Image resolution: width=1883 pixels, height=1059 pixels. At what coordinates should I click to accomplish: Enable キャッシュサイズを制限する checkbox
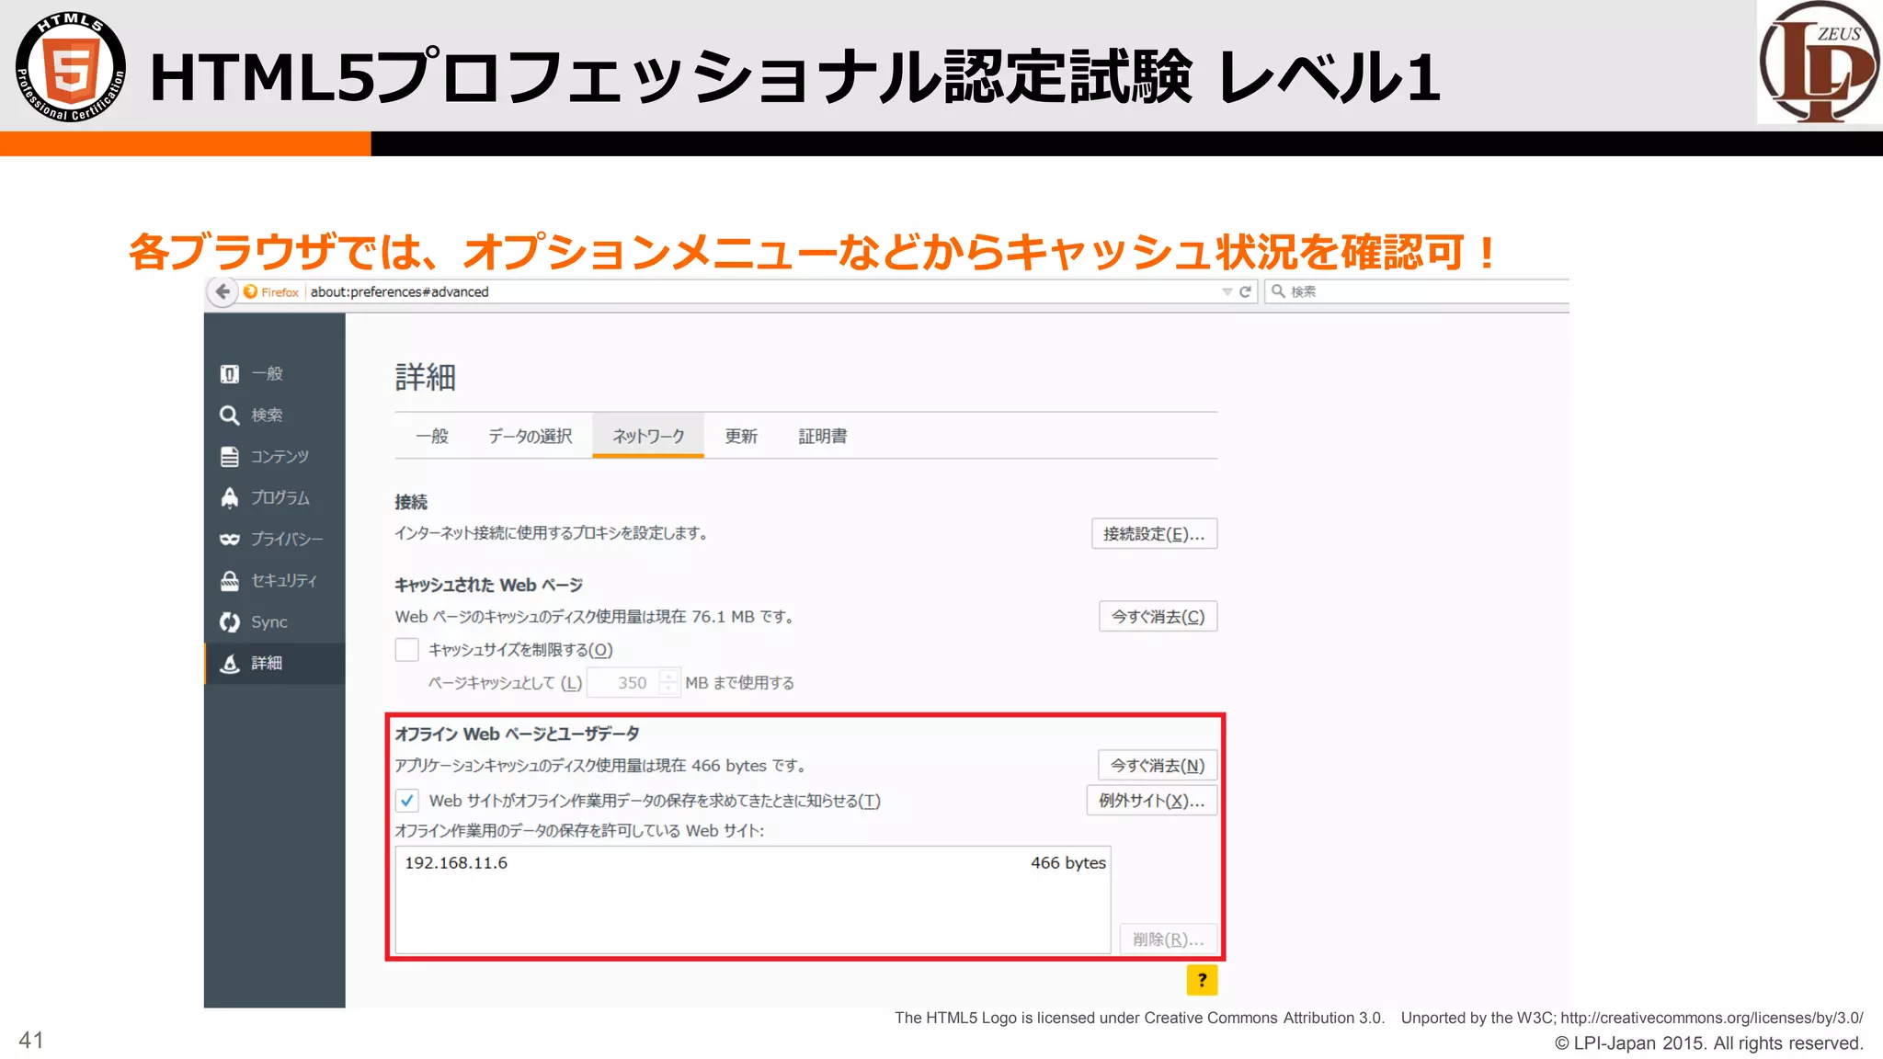coord(407,650)
